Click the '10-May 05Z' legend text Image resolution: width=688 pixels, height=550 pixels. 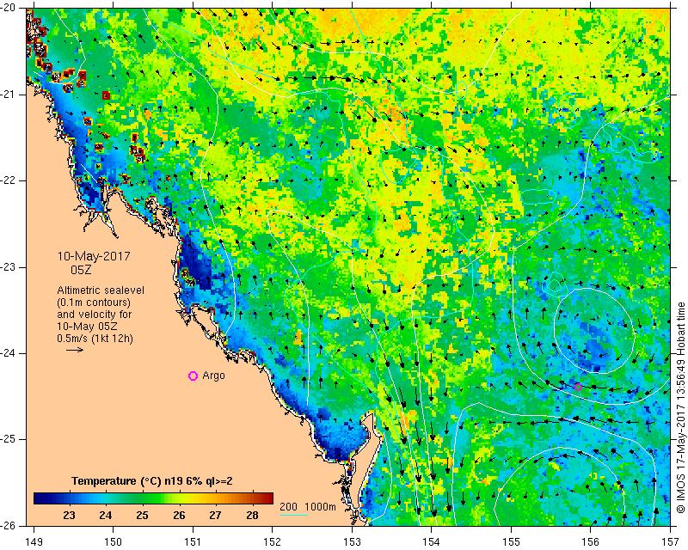tap(87, 327)
